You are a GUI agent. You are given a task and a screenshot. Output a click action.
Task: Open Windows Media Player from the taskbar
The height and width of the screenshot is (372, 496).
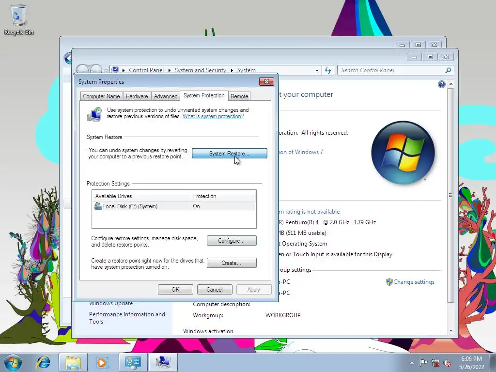[102, 362]
